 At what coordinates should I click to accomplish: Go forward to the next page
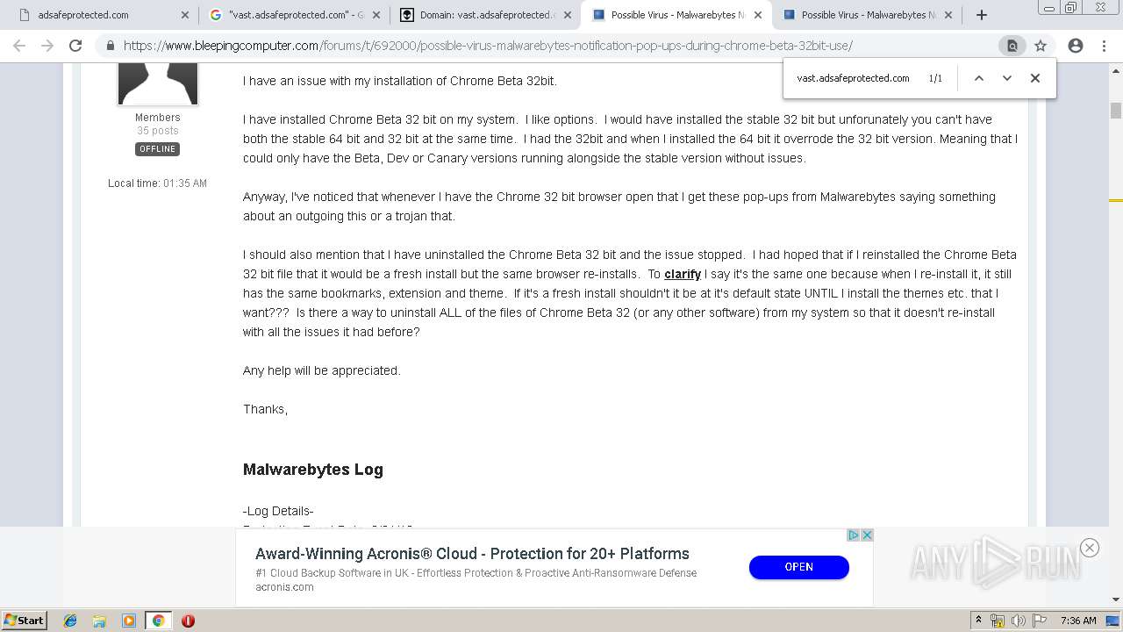(x=47, y=46)
